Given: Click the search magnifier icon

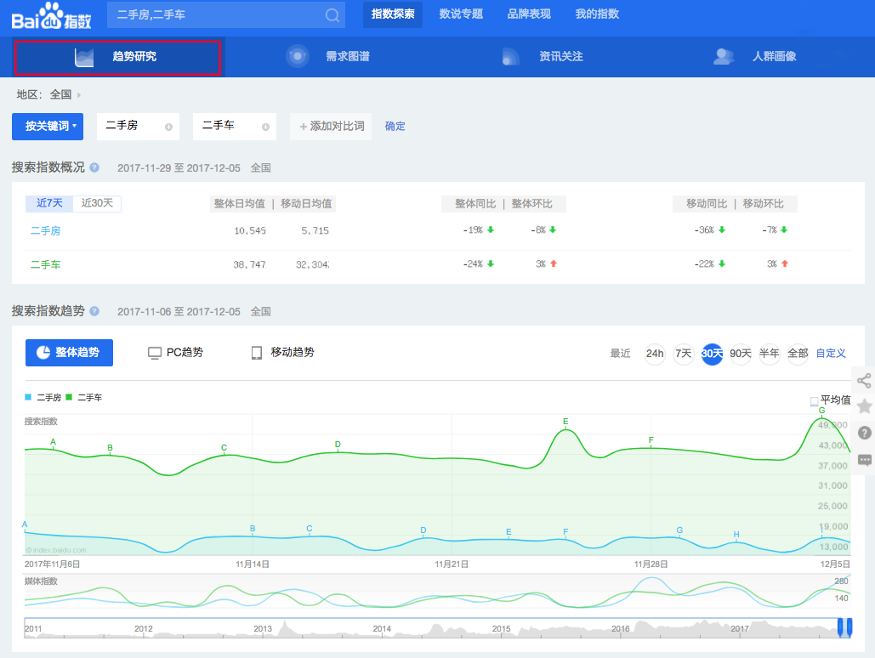Looking at the screenshot, I should [x=332, y=15].
